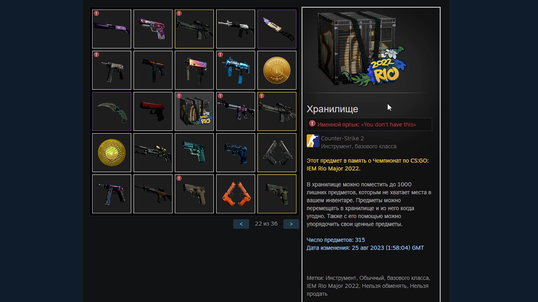Pick the purple shotgun in first slot
This screenshot has height=302, width=538.
pyautogui.click(x=112, y=29)
